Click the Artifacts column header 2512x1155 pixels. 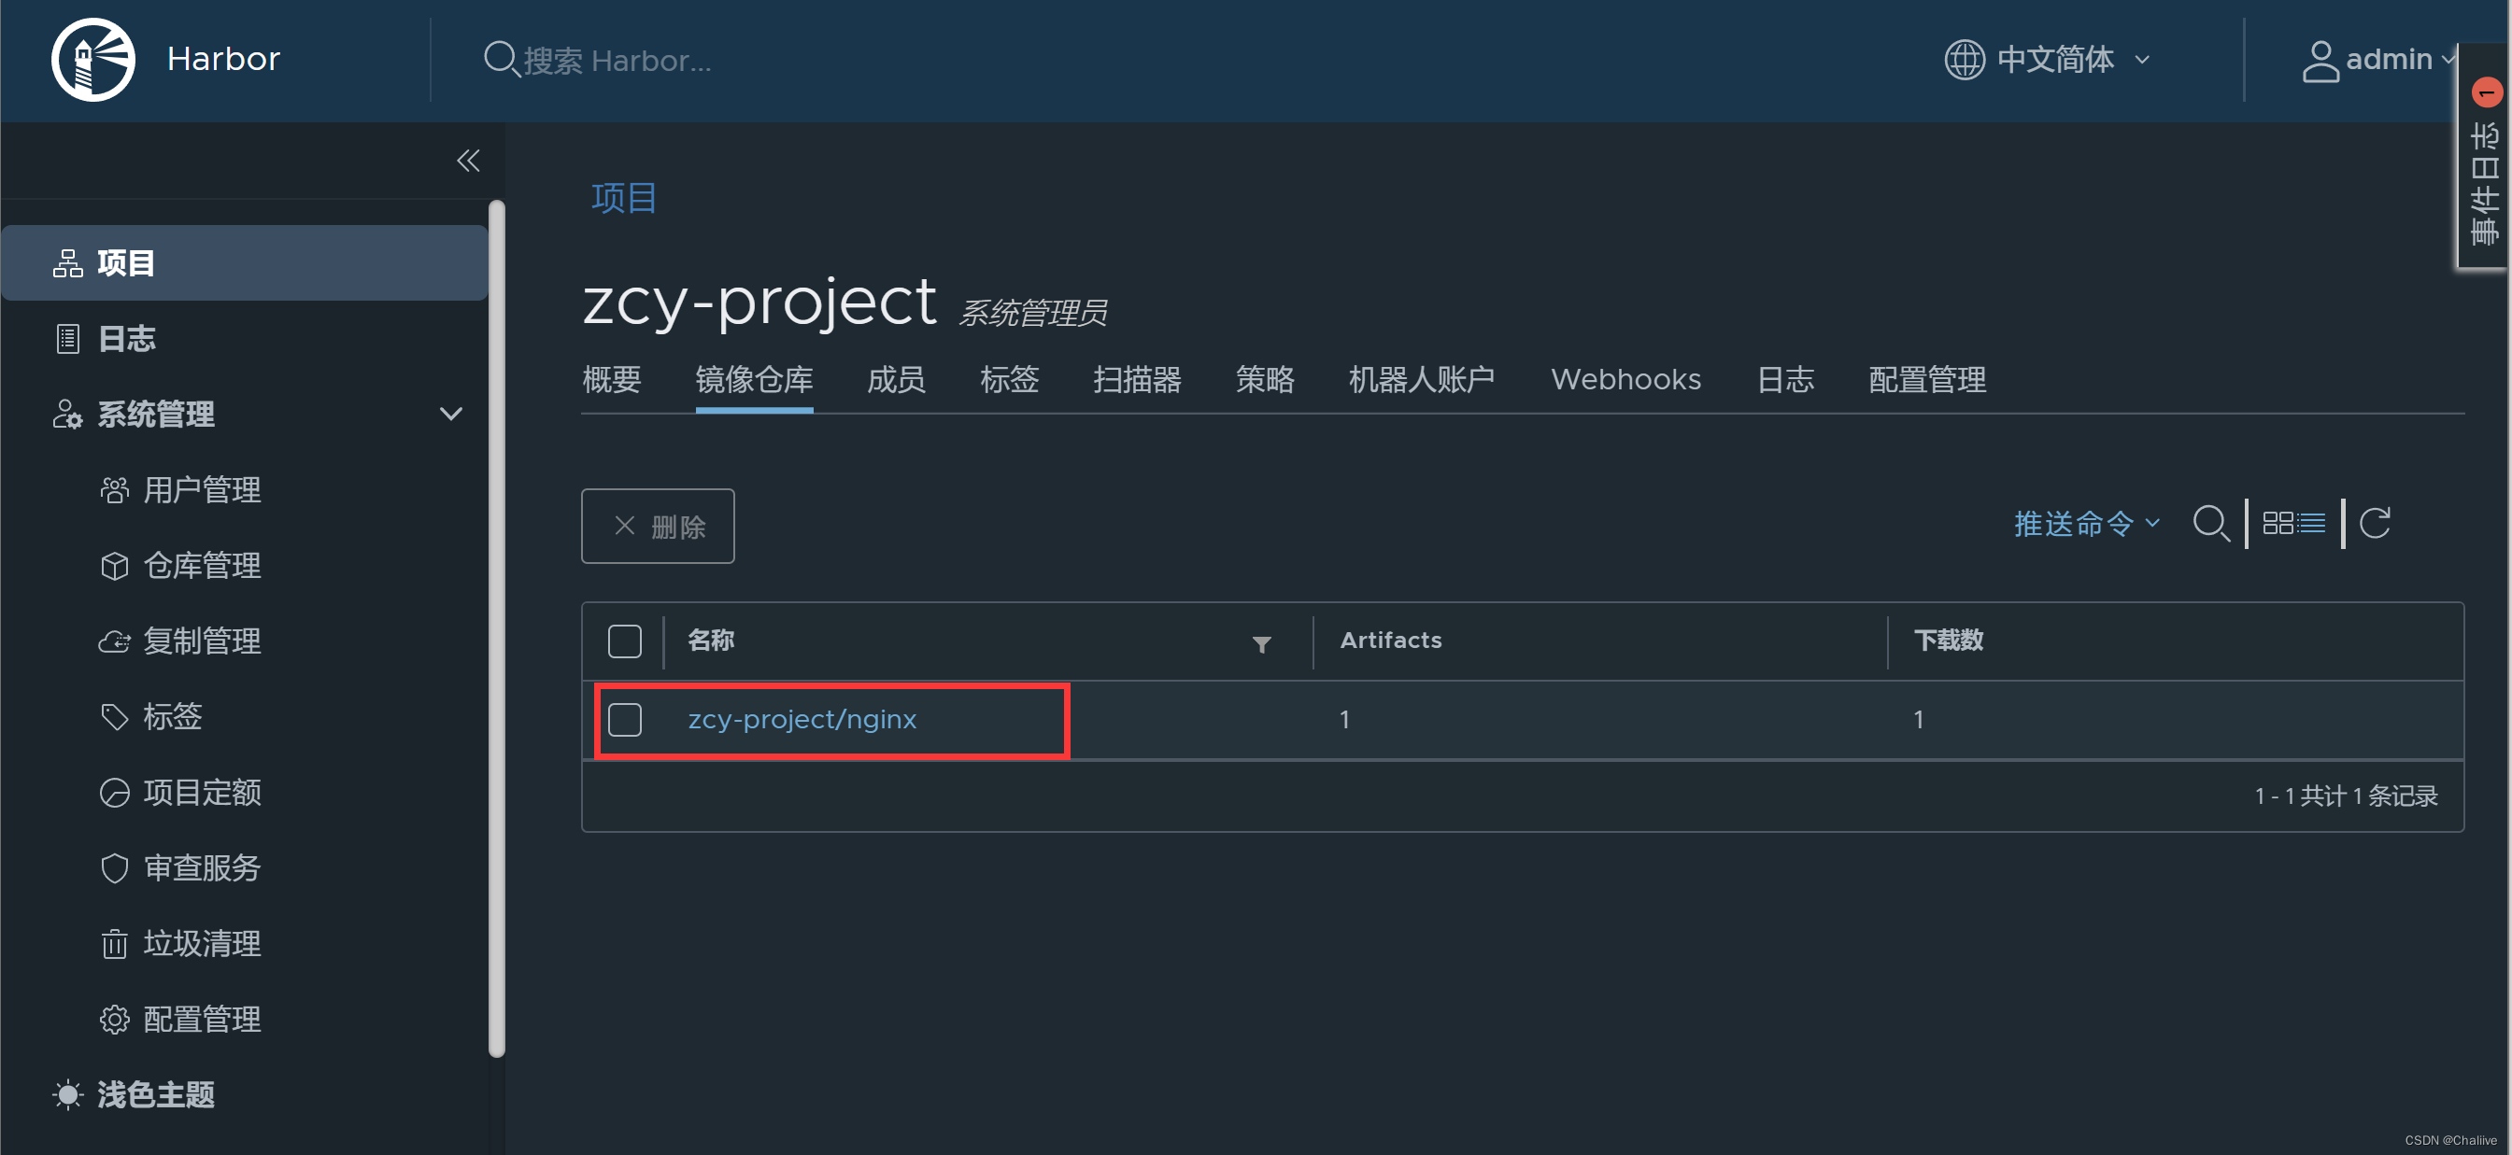[x=1391, y=641]
